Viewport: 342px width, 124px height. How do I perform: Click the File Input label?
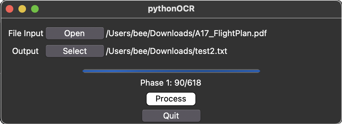click(x=26, y=33)
